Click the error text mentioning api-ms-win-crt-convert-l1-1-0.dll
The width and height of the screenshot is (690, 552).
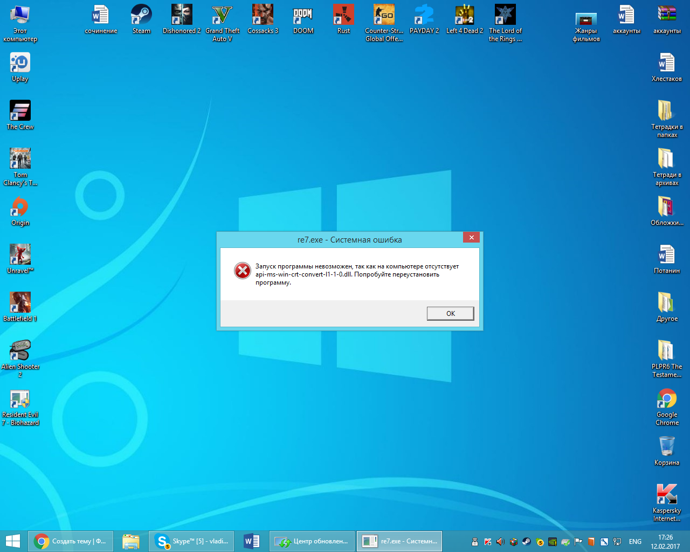tap(357, 274)
